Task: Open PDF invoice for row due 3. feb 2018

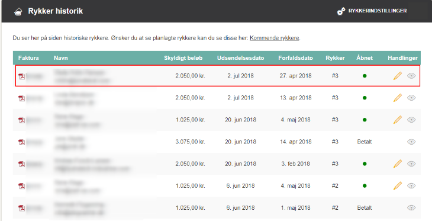Action: 21,164
